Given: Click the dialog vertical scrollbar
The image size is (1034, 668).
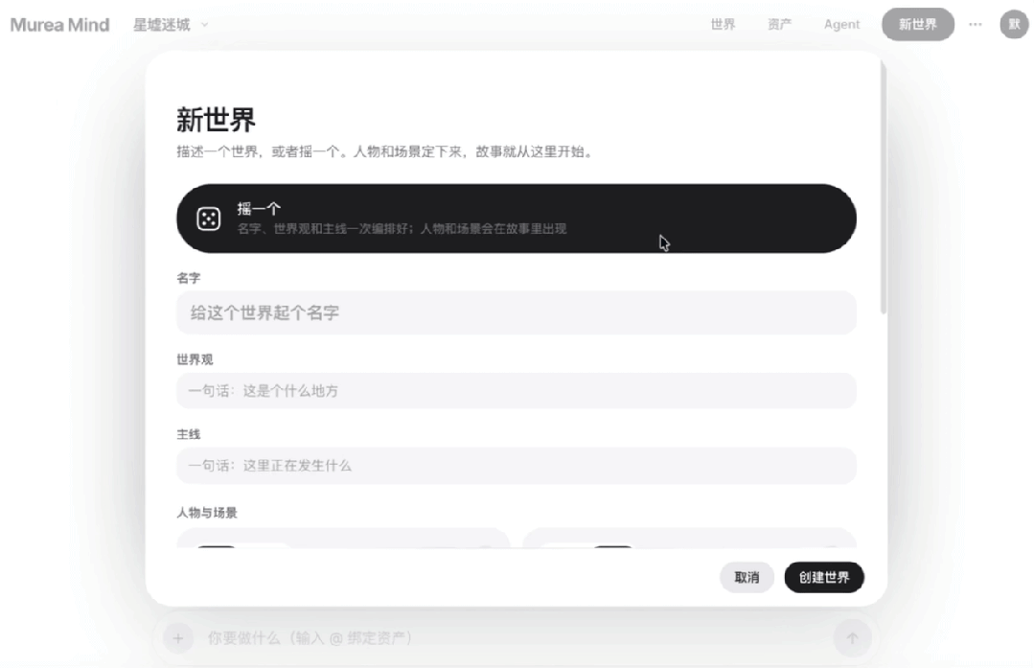Looking at the screenshot, I should coord(883,188).
